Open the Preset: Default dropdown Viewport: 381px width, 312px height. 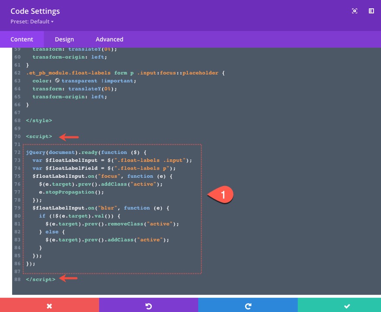tap(32, 21)
